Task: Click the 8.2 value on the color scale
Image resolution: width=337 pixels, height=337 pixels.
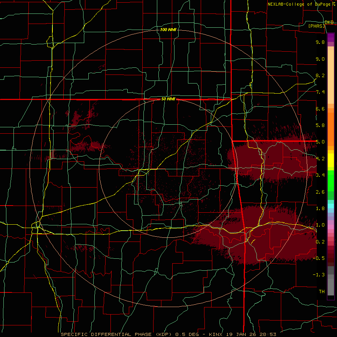Action: click(x=320, y=75)
